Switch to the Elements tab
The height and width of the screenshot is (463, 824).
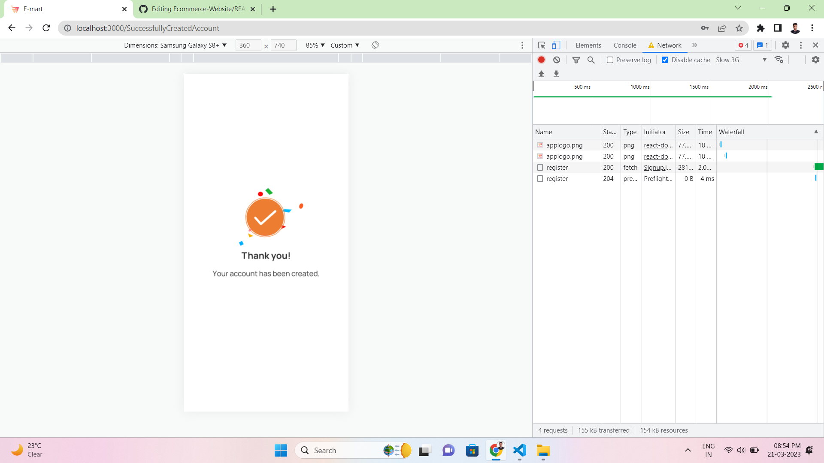[x=588, y=45]
